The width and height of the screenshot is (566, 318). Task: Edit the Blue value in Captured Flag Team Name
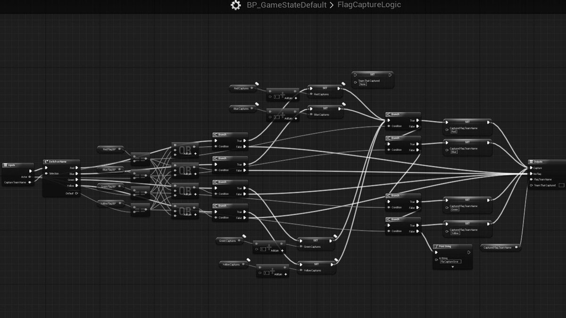pos(454,152)
